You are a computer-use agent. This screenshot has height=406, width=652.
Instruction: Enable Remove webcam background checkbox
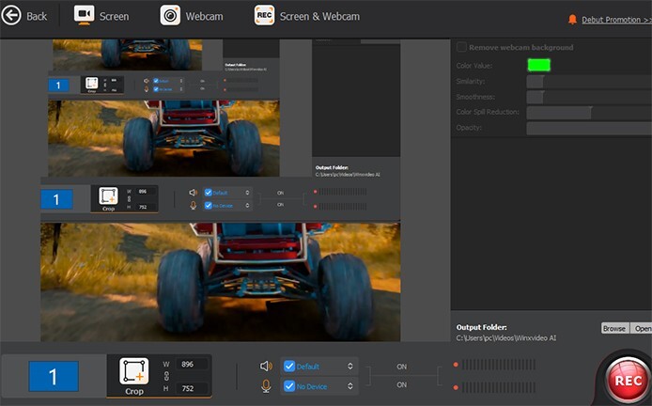pos(461,47)
